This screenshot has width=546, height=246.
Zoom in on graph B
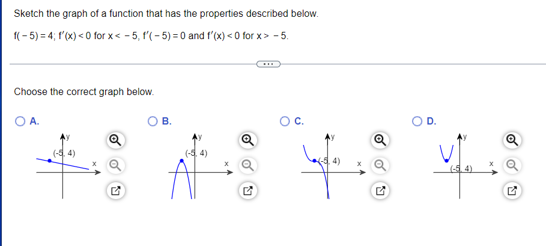[x=247, y=140]
